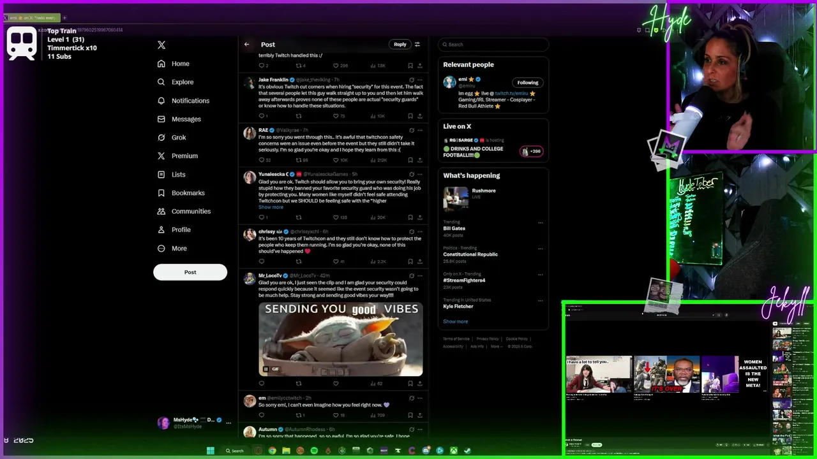The image size is (817, 459).
Task: Open options for Bill Gates trend
Action: (541, 223)
